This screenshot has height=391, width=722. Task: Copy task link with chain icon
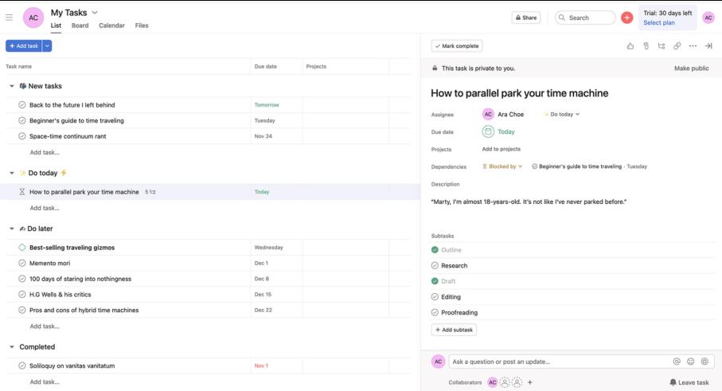click(x=677, y=46)
